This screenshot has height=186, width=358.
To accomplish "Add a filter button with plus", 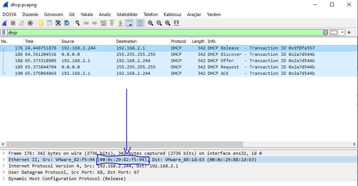I will (349, 33).
